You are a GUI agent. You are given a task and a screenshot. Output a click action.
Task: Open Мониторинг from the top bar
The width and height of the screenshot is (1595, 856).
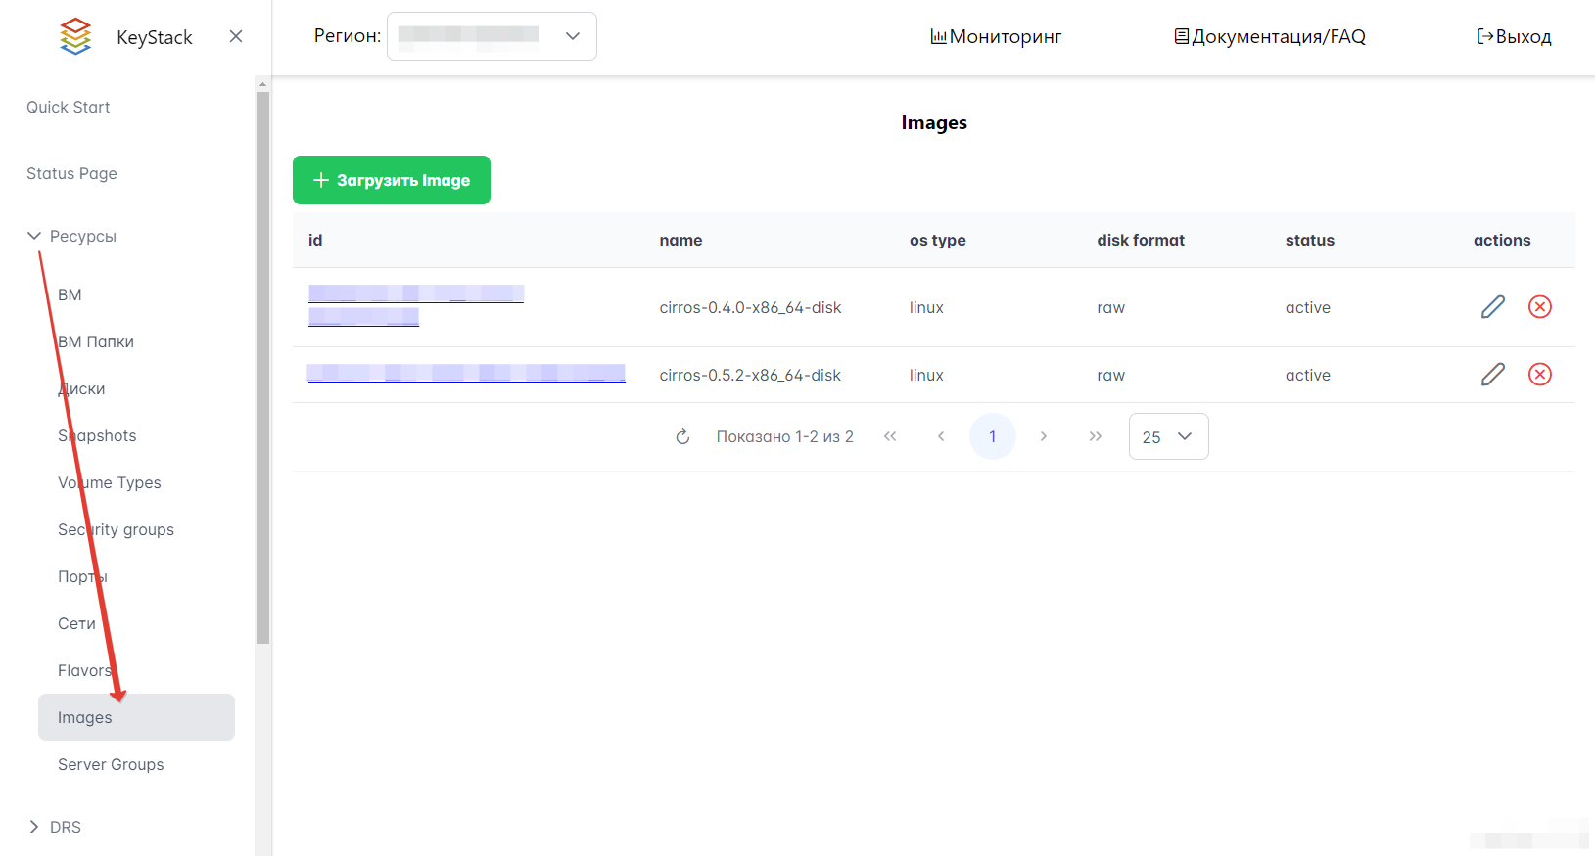coord(996,37)
